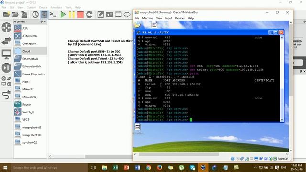This screenshot has width=306, height=172.
Task: Select the draw rectangle tool
Action: point(118,14)
